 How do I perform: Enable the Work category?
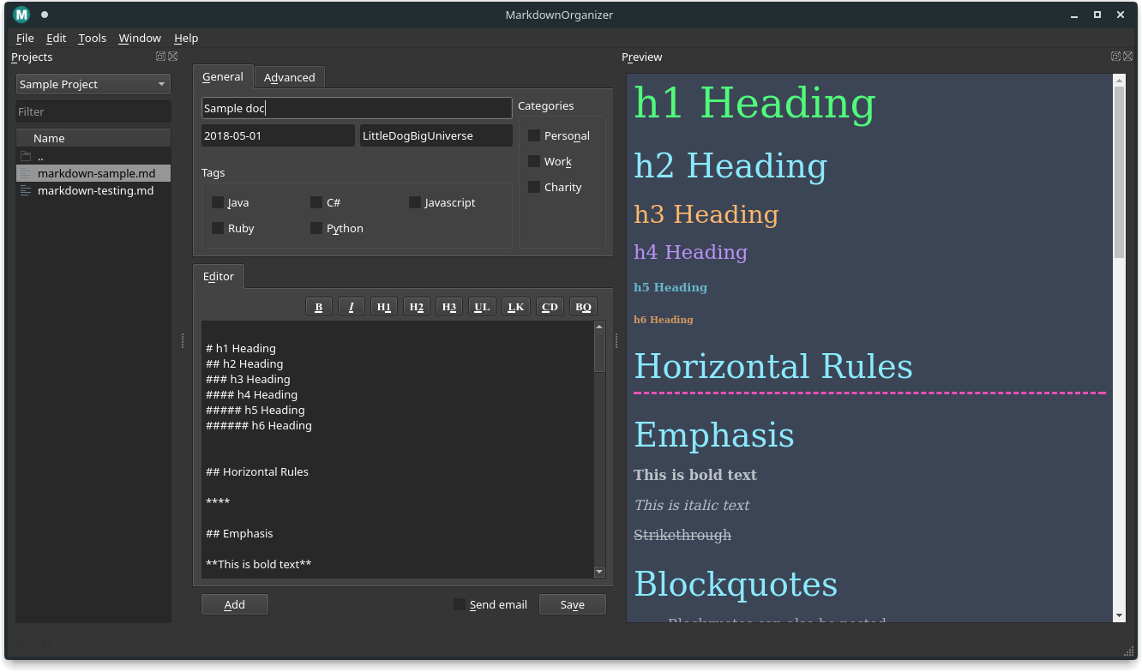[x=535, y=161]
